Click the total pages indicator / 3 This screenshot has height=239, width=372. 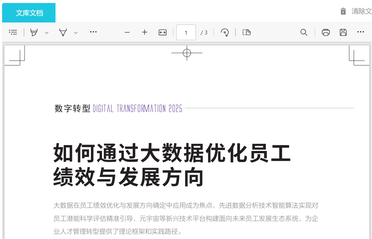click(204, 33)
